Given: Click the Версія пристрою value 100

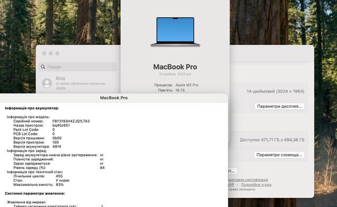Looking at the screenshot, I should pyautogui.click(x=56, y=142).
